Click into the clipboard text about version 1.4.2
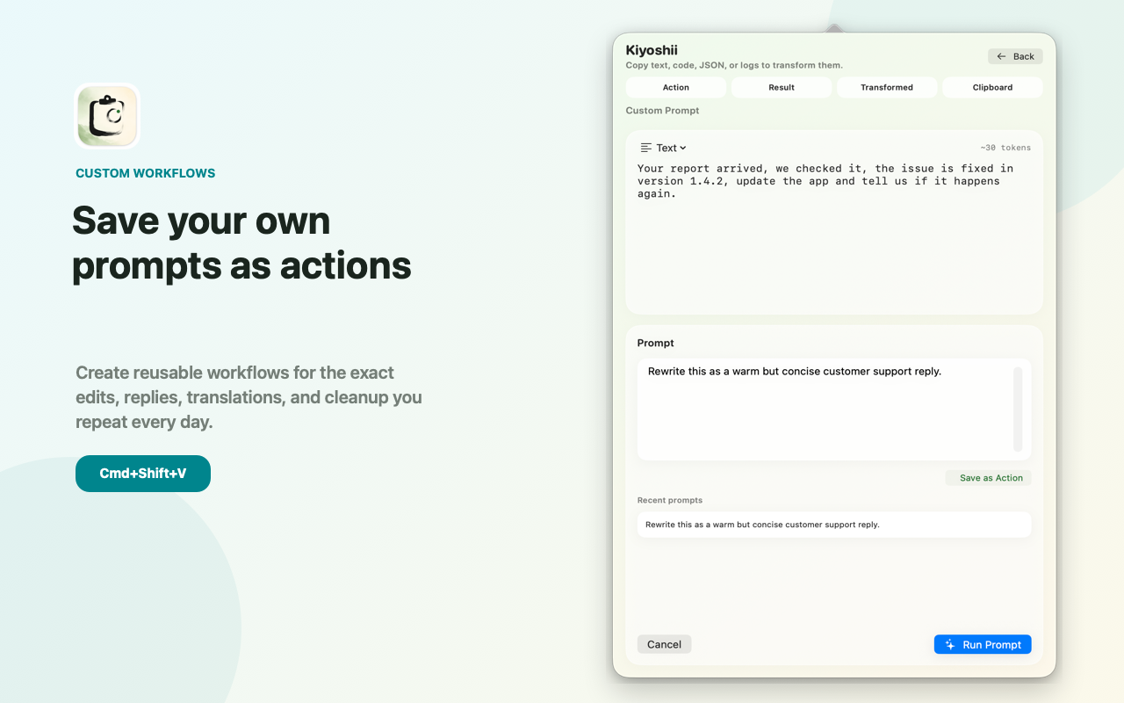1124x703 pixels. tap(825, 181)
